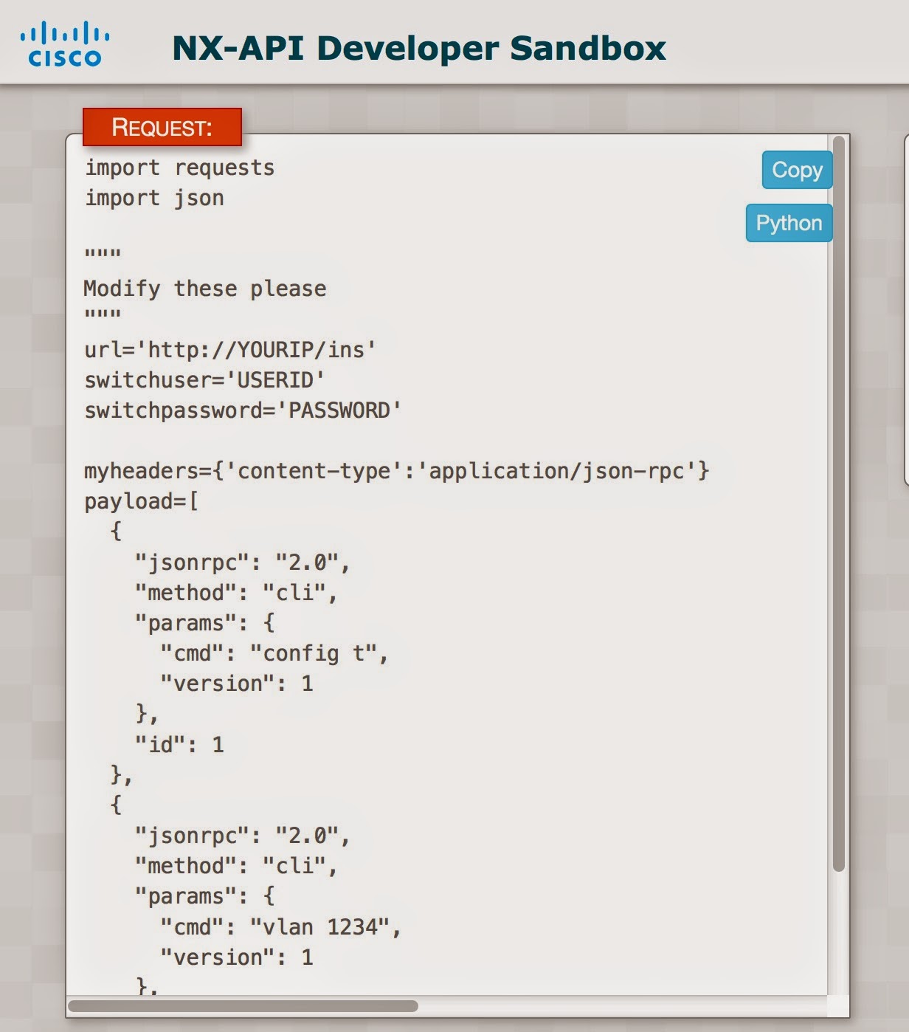Click the 'config t' cmd line
This screenshot has height=1032, width=909.
tap(274, 653)
